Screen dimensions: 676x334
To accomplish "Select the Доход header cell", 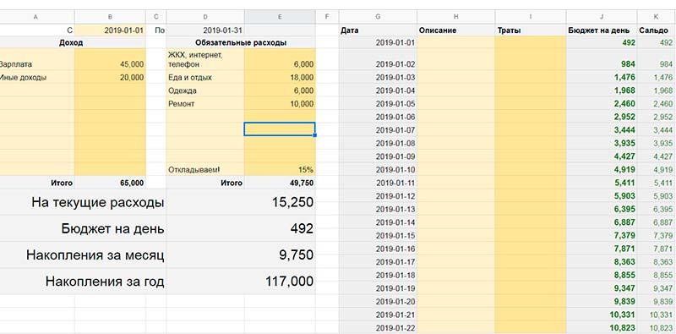I will tap(73, 43).
